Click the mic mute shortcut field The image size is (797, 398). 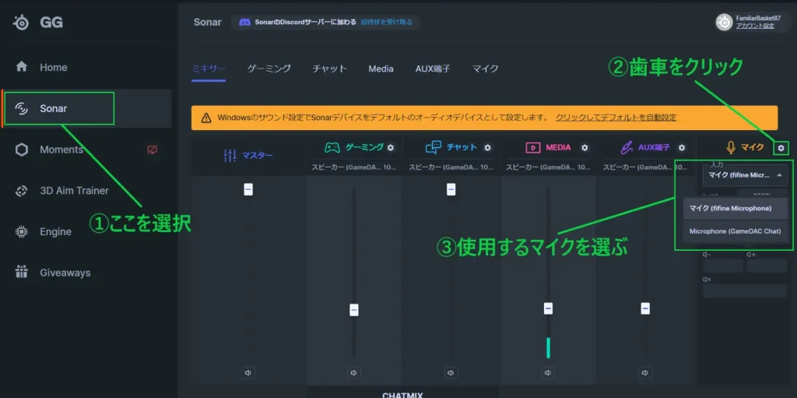coord(745,291)
